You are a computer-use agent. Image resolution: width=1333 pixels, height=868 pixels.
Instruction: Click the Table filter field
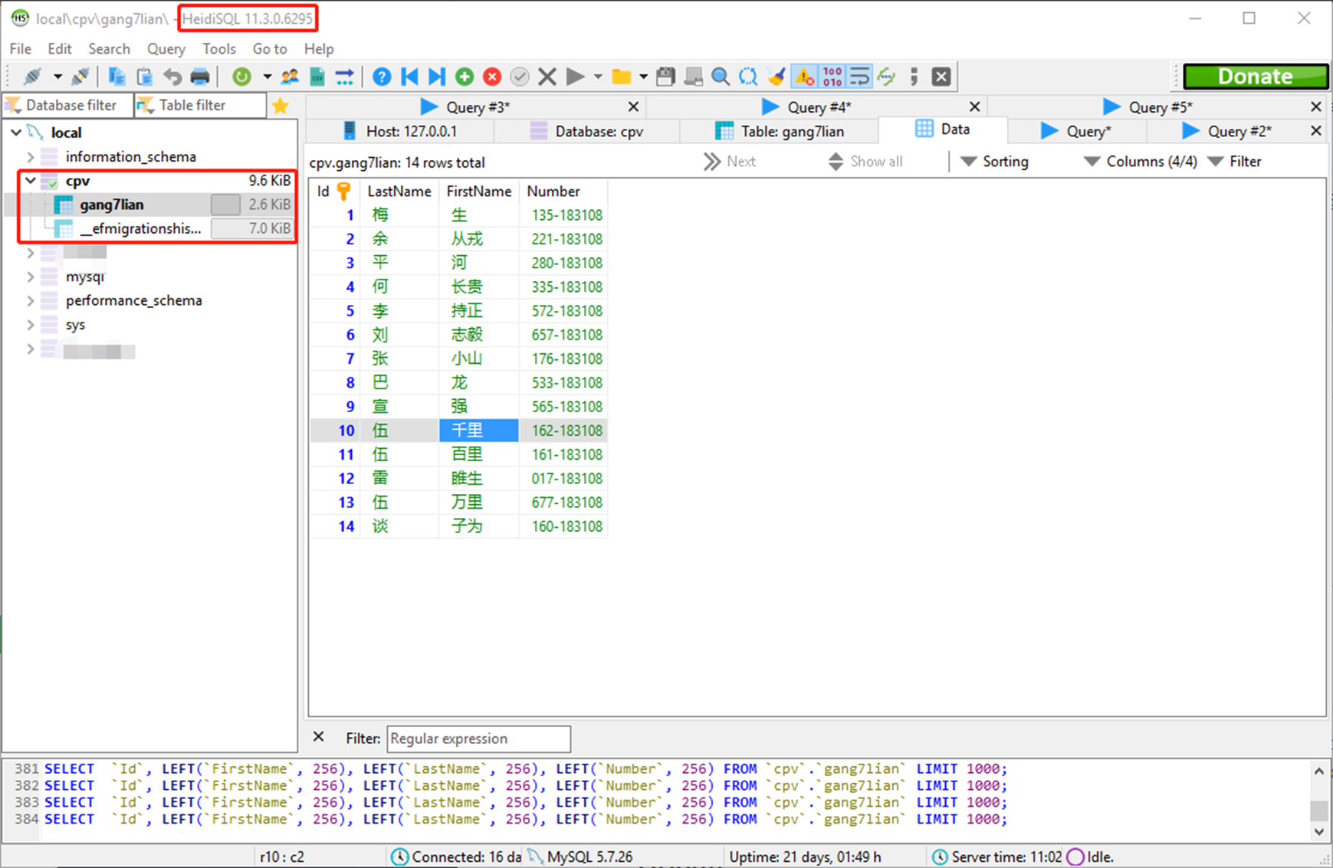(x=201, y=105)
